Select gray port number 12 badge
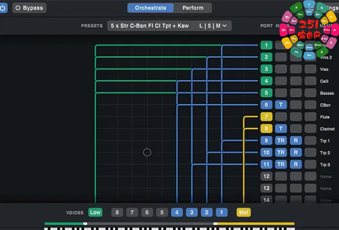 pyautogui.click(x=266, y=176)
